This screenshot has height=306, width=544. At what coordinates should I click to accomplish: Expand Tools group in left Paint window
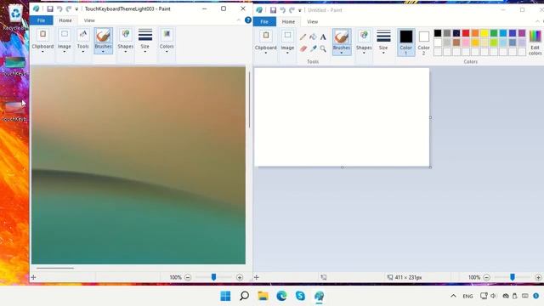(x=83, y=41)
